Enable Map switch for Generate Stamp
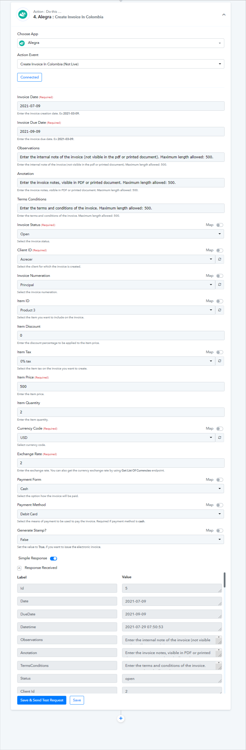Image resolution: width=246 pixels, height=750 pixels. pos(220,530)
